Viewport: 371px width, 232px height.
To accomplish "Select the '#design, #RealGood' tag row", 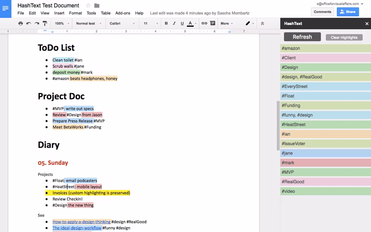I will (325, 77).
